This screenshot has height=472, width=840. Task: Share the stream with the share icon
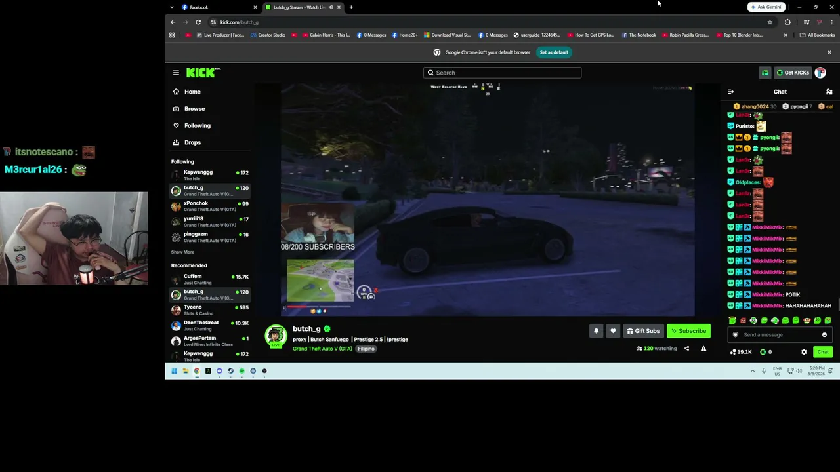(x=686, y=349)
